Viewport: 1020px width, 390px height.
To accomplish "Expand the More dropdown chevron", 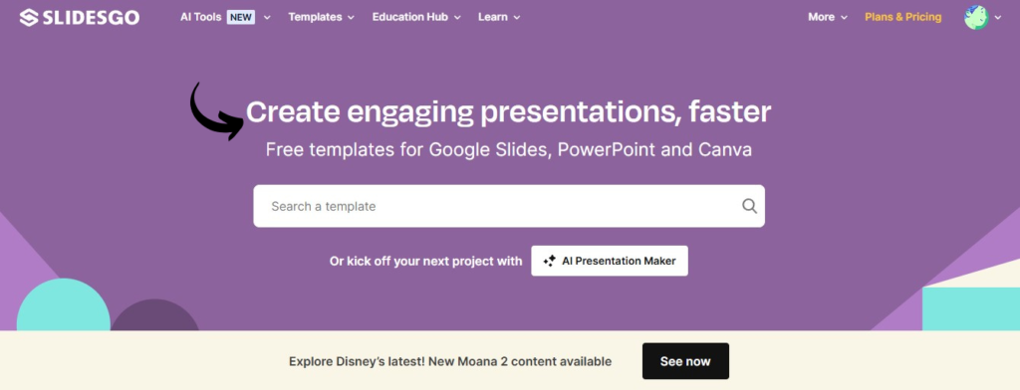I will click(844, 18).
